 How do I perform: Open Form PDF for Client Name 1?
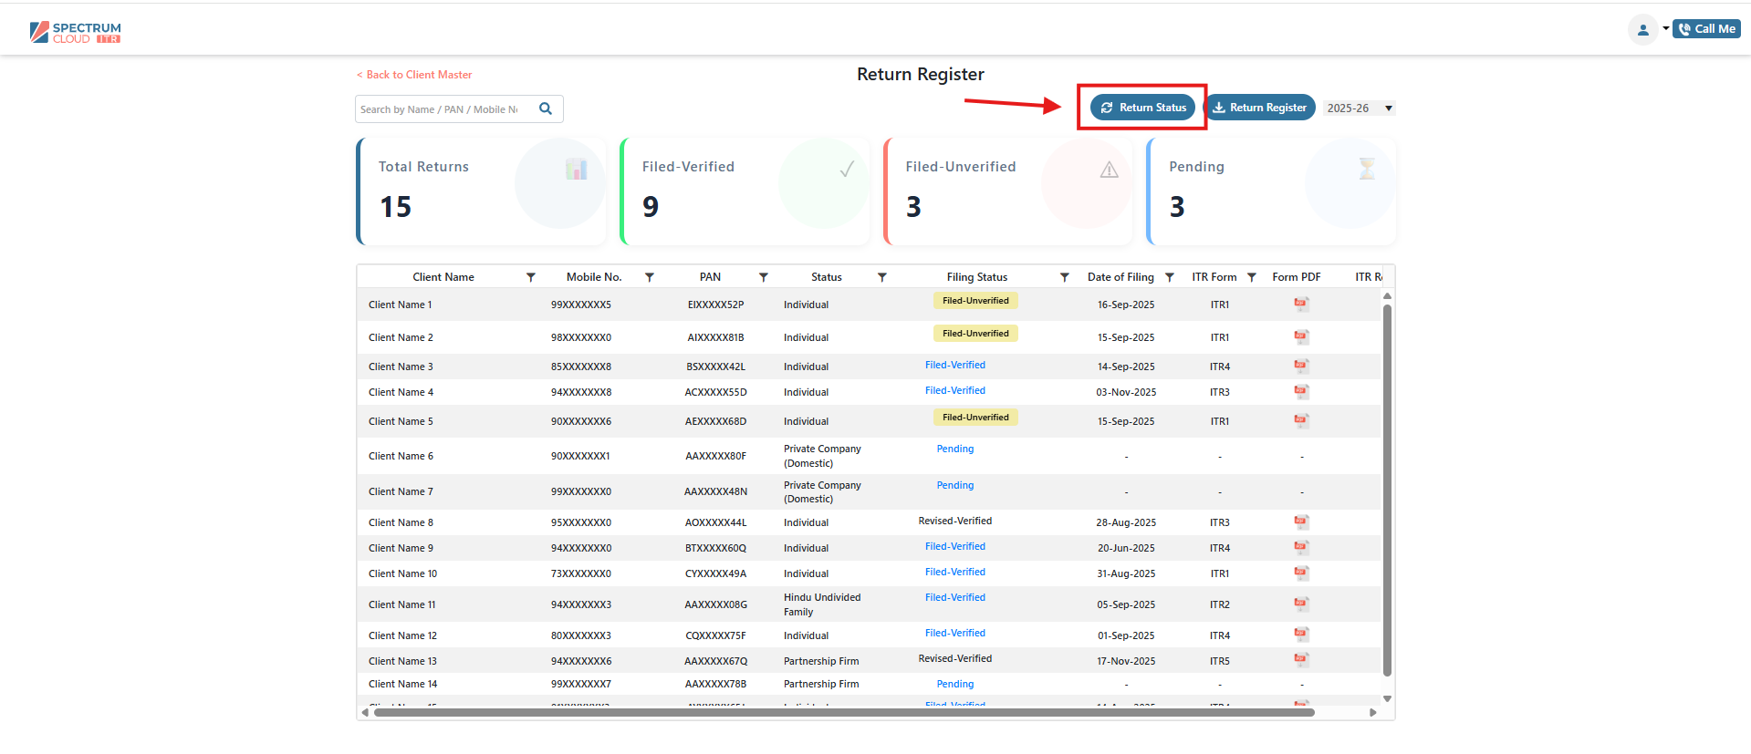tap(1301, 305)
